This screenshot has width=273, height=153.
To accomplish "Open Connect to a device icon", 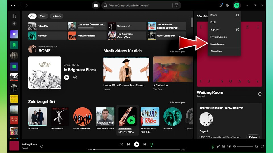I will pos(229,146).
